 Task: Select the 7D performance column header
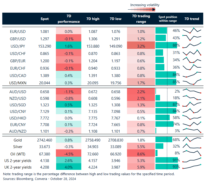[69, 19]
